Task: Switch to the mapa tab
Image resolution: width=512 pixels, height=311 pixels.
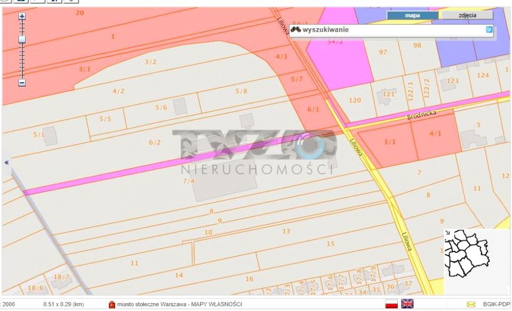Action: click(x=412, y=15)
